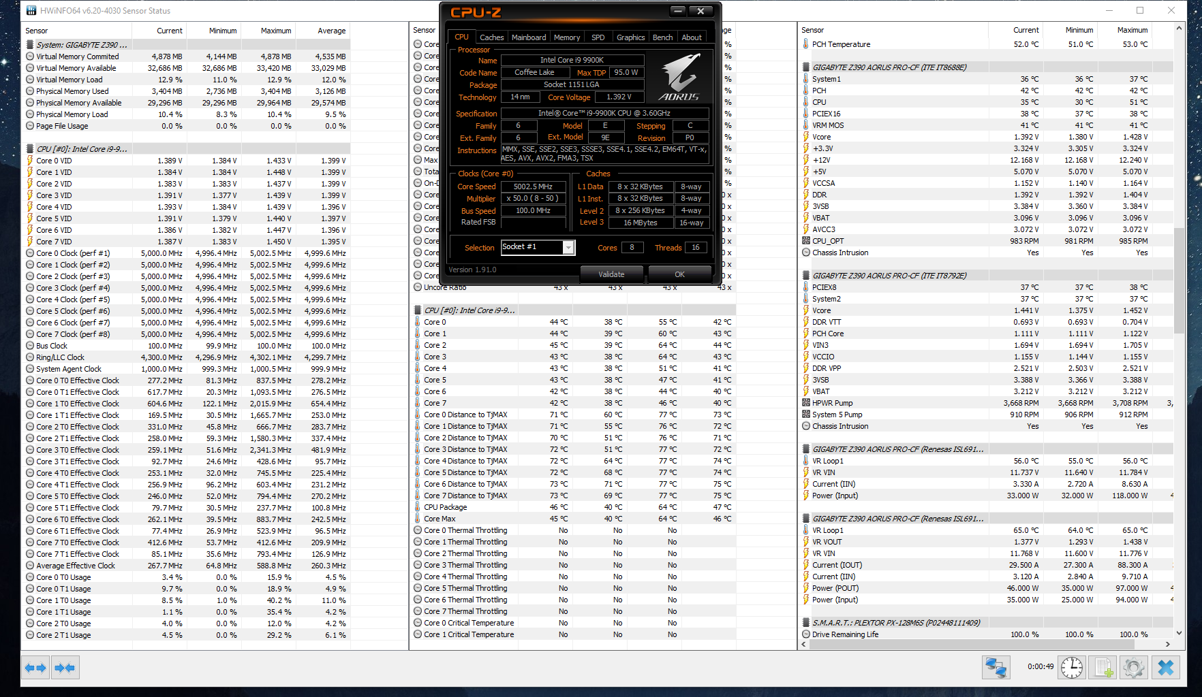Screen dimensions: 1202x697
Task: Open the Graphics tab
Action: (x=630, y=37)
